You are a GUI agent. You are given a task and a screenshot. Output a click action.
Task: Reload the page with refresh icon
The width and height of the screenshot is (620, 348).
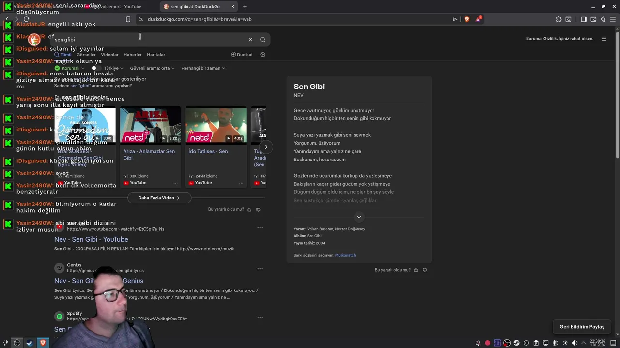pyautogui.click(x=26, y=19)
